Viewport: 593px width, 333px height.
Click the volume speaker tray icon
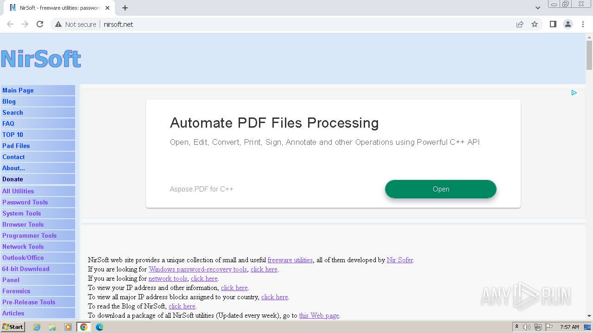click(x=527, y=327)
